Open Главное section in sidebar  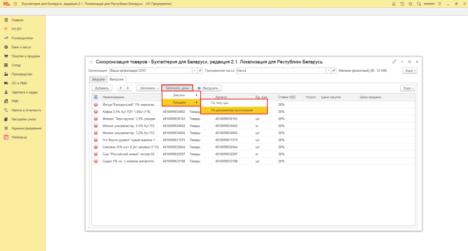click(x=17, y=20)
